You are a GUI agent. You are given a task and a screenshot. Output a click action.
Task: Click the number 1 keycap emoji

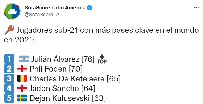[9, 59]
